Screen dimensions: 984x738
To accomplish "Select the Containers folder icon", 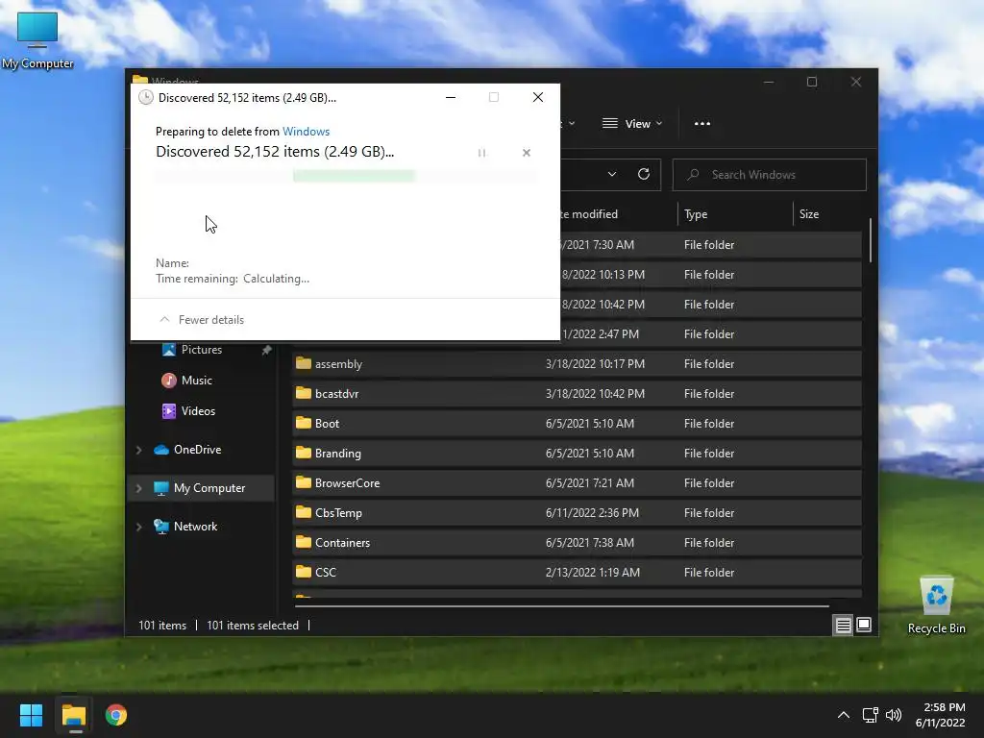I will coord(304,542).
